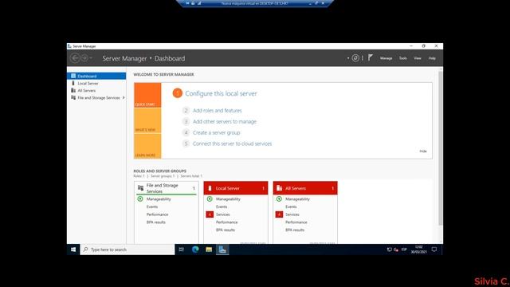Click Events under File and Storage Services tile
This screenshot has height=287, width=510.
coord(152,206)
